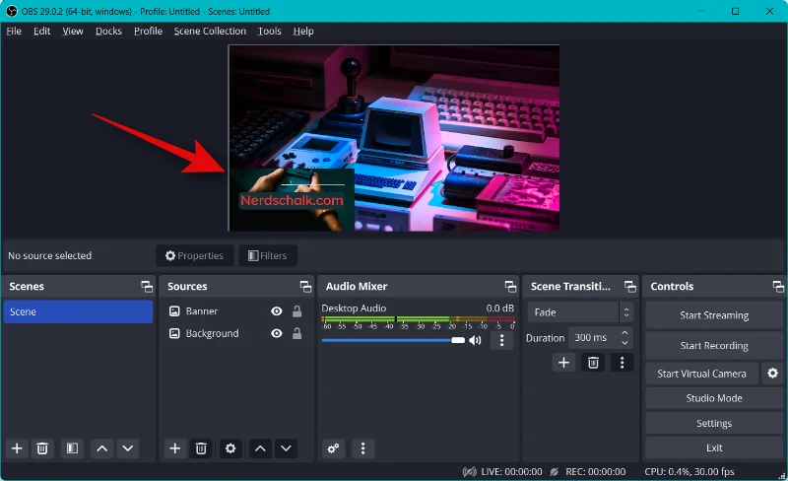
Task: Undock the Controls panel
Action: pos(778,287)
